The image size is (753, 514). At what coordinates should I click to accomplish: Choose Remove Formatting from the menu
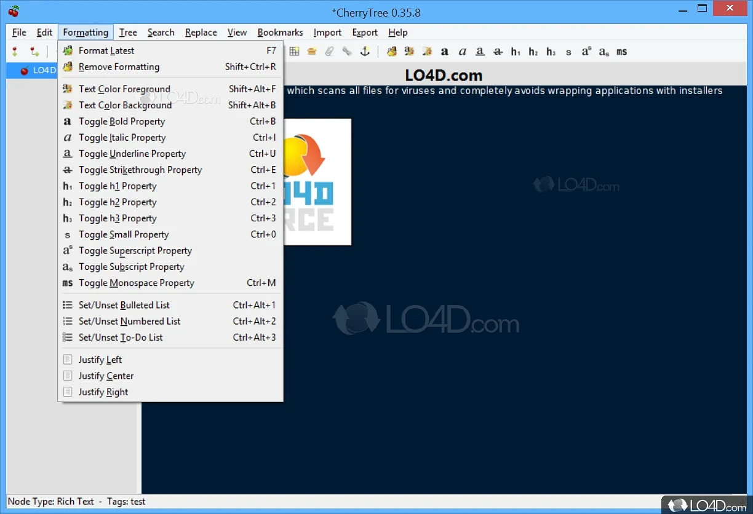[119, 67]
